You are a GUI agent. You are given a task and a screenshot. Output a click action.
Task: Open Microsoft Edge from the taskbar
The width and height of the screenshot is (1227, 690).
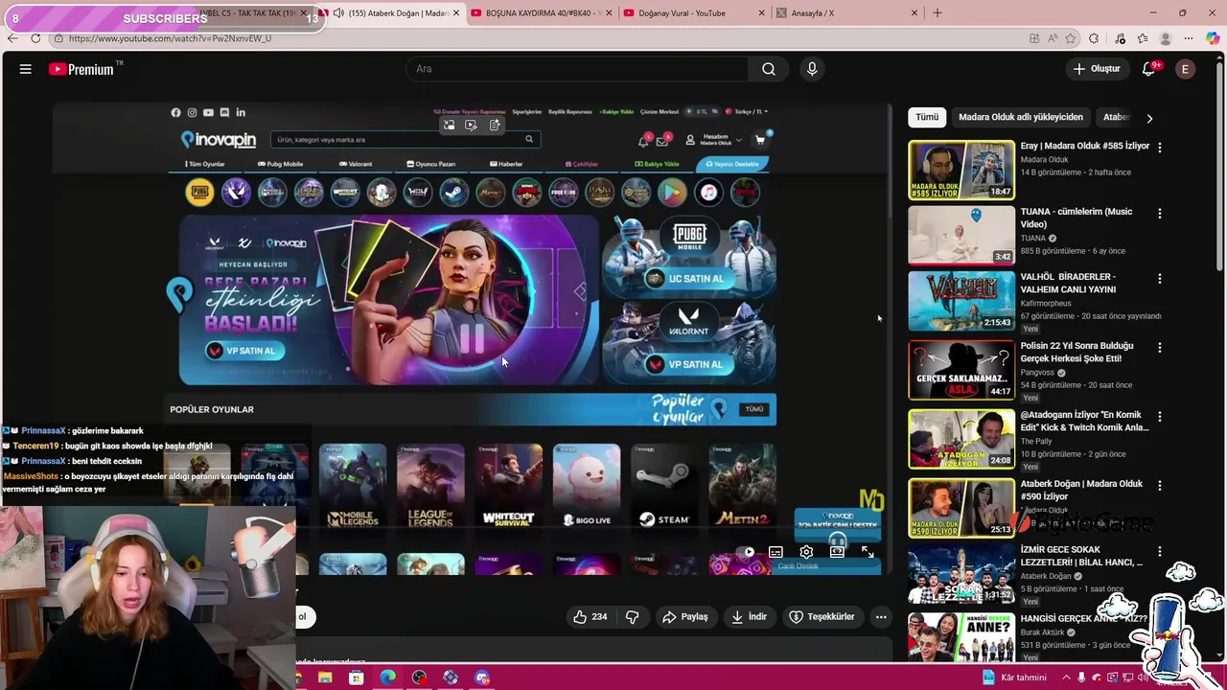(387, 678)
